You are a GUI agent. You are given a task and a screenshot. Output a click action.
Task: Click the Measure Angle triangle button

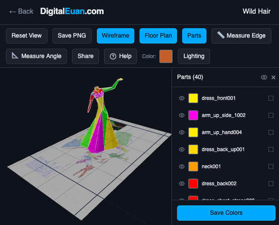(36, 56)
